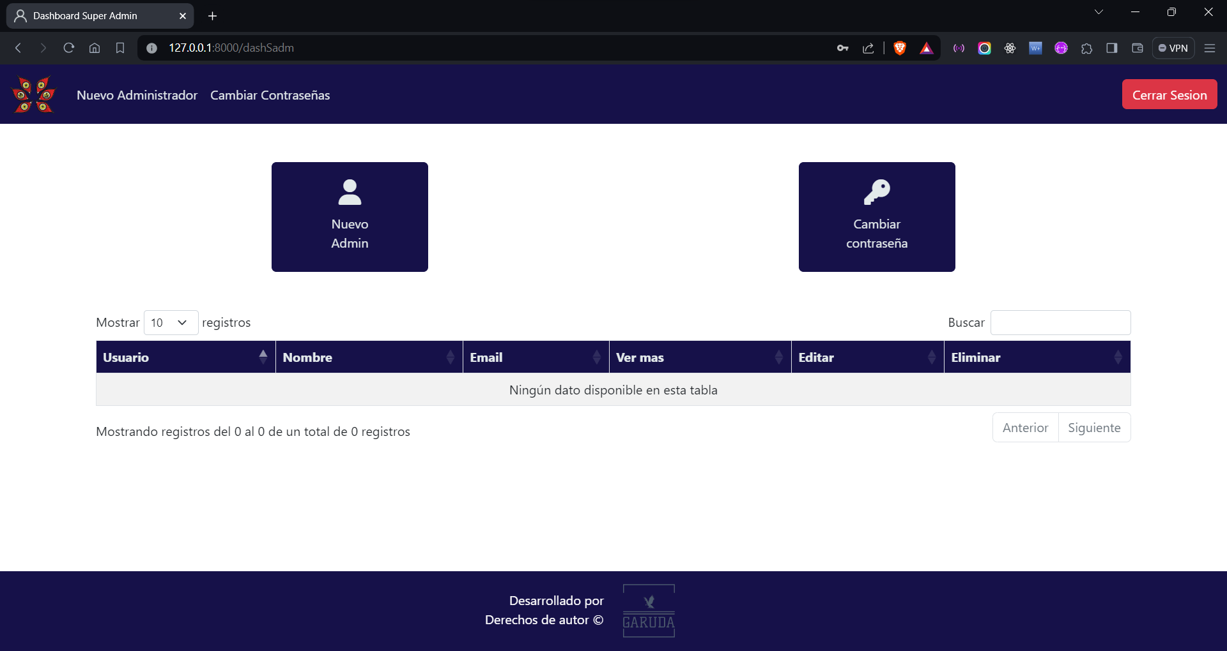This screenshot has width=1227, height=651.
Task: Click the Anterior pagination button
Action: (x=1025, y=428)
